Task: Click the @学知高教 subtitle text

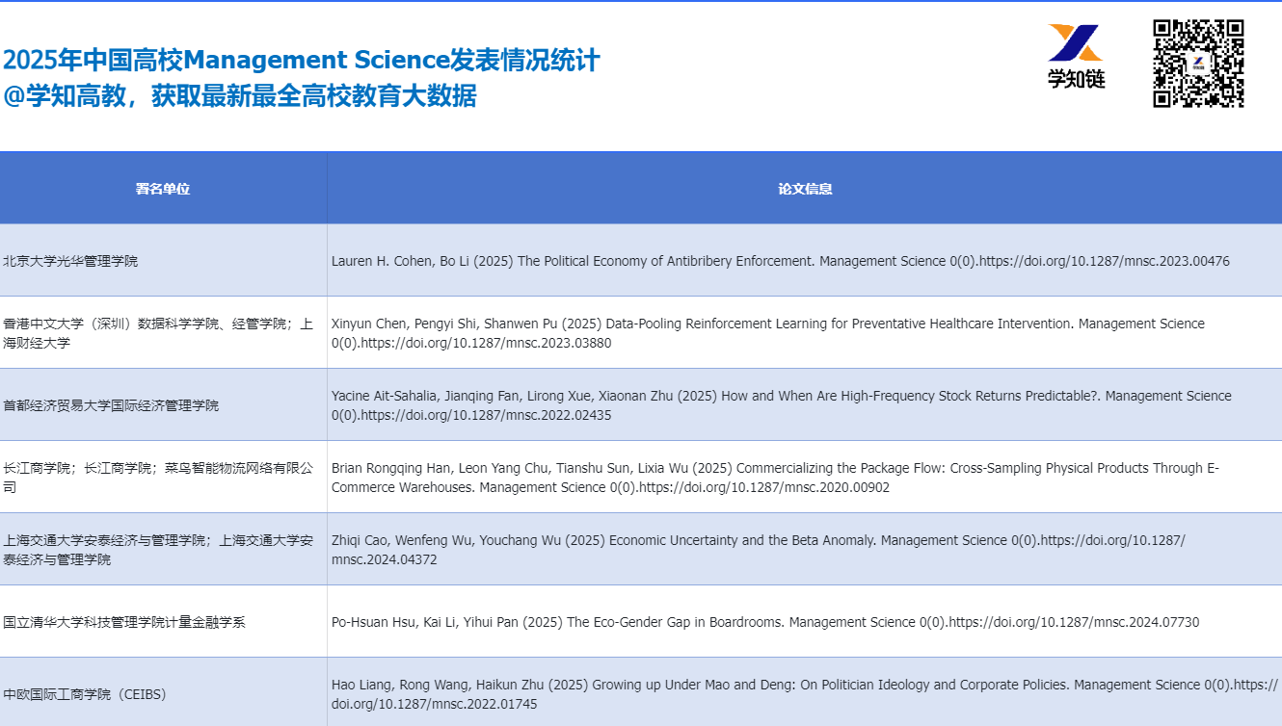Action: [x=239, y=96]
